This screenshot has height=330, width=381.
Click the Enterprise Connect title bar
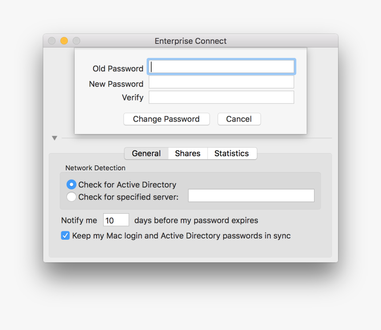tap(190, 41)
